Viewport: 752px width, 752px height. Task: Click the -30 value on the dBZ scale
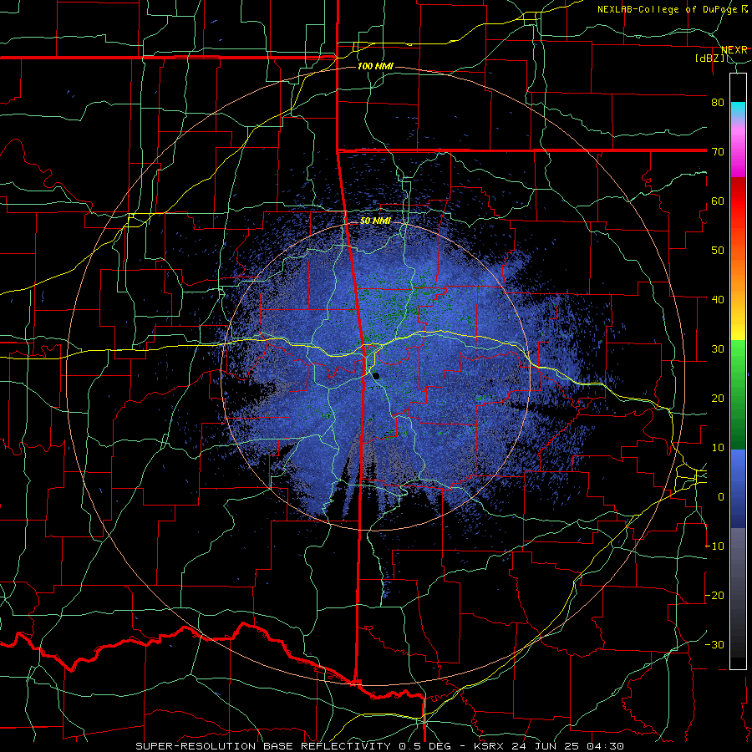[714, 644]
